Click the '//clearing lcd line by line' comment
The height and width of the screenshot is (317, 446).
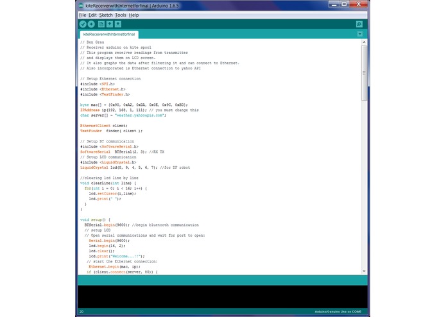pos(109,178)
